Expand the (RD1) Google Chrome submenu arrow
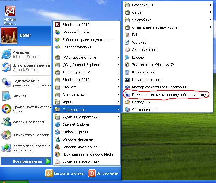Image resolution: width=216 pixels, height=183 pixels. (x=118, y=57)
